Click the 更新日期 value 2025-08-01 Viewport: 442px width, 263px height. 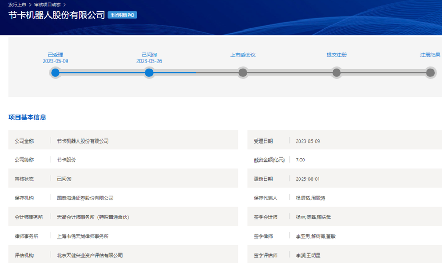coord(308,179)
